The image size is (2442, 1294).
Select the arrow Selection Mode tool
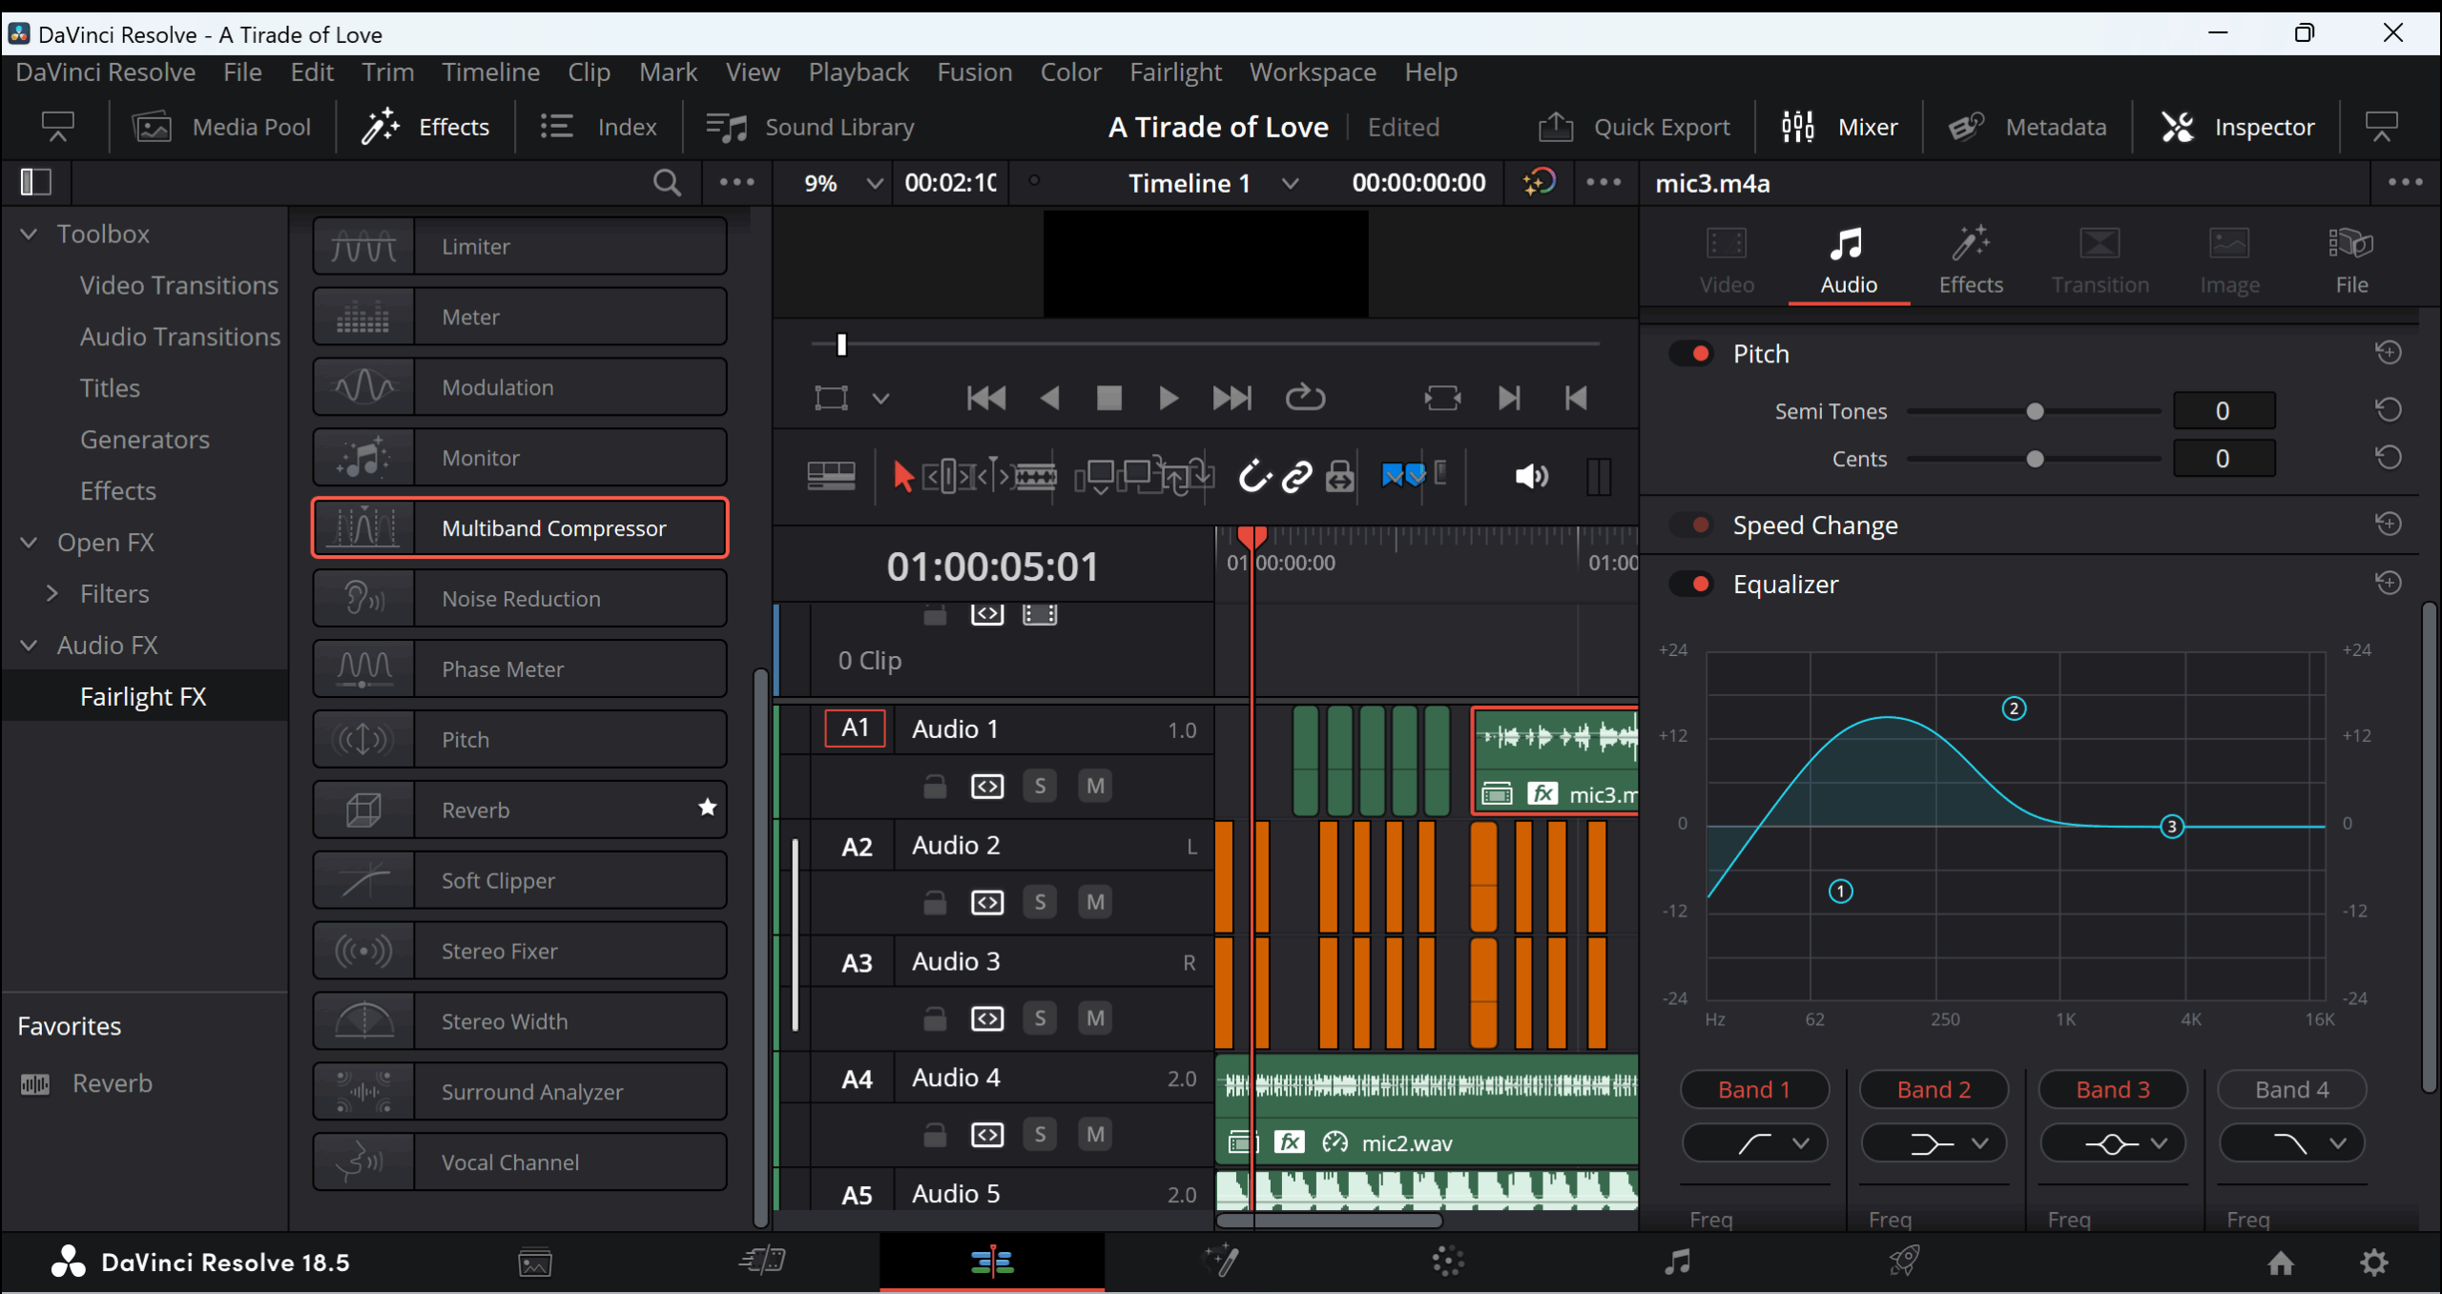[x=902, y=476]
